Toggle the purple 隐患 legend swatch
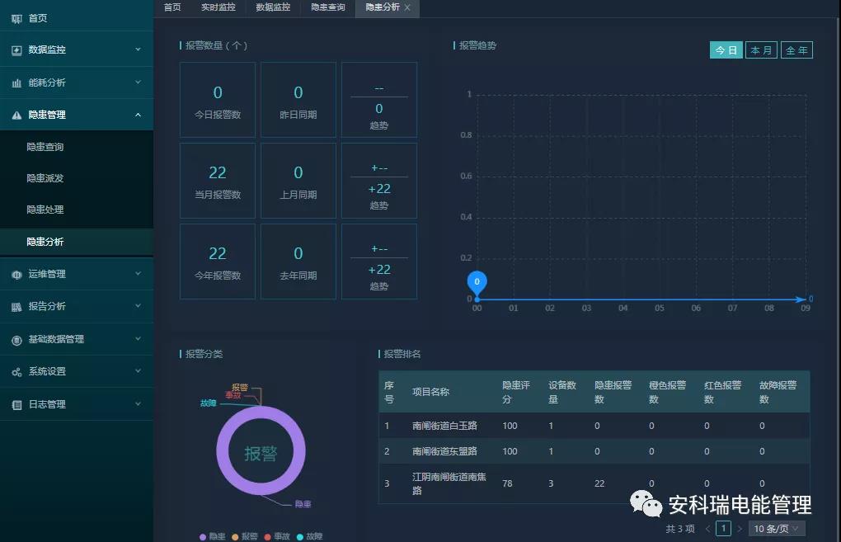 tap(203, 536)
